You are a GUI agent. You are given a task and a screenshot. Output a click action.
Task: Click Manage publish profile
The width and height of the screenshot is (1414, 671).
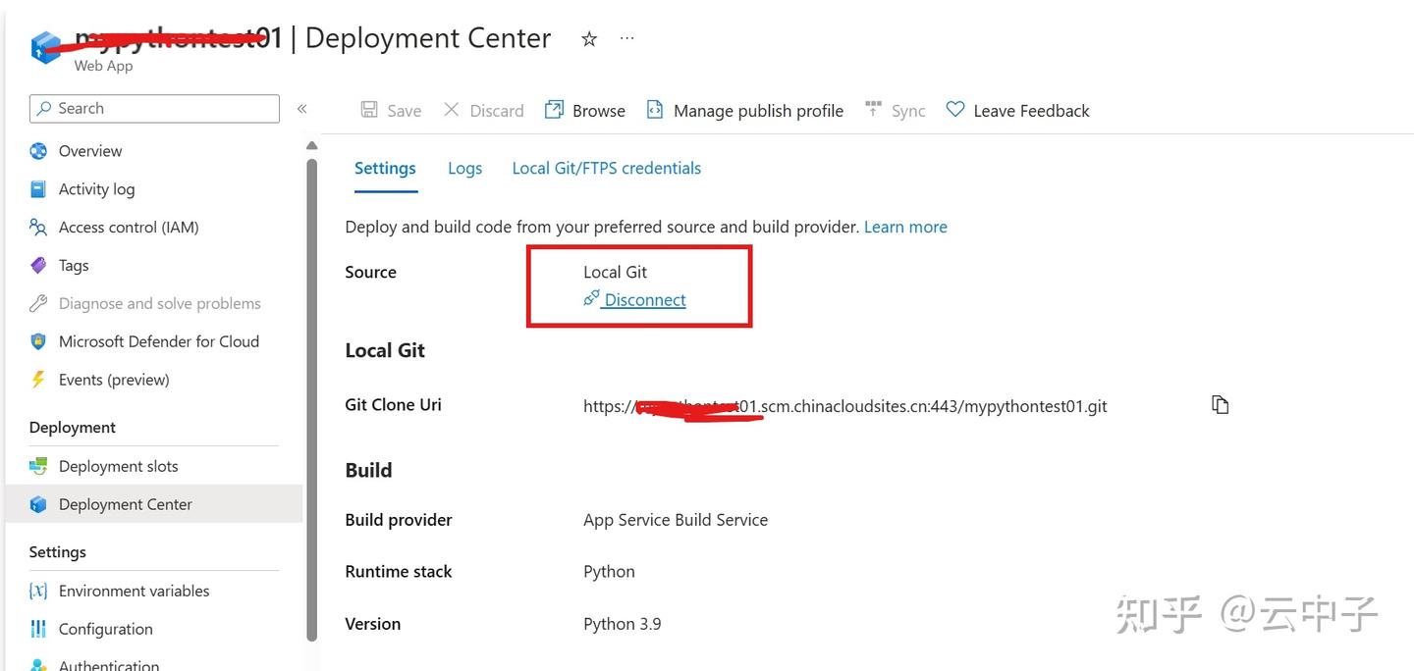[x=744, y=110]
